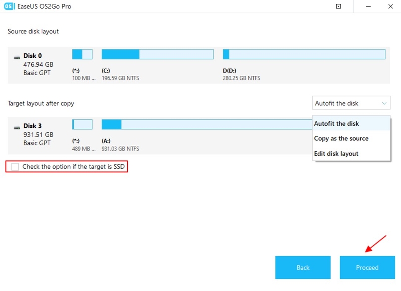Click the layout dropdown chevron arrow

tap(384, 103)
